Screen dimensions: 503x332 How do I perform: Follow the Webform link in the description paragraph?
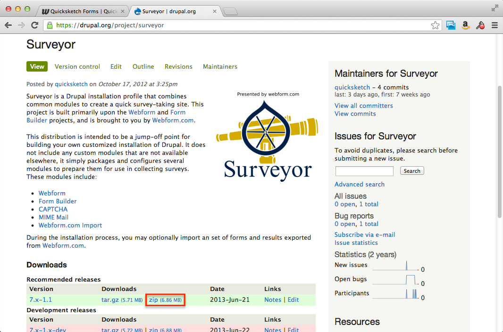(142, 113)
